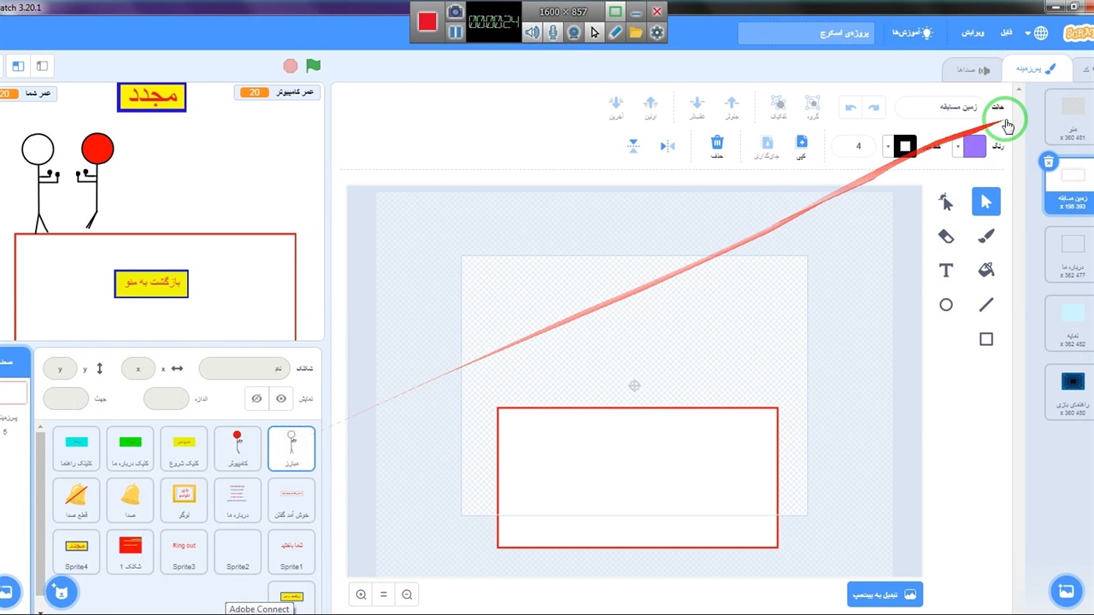Hide the sprite with crossed-eye icon
1094x615 pixels.
256,398
